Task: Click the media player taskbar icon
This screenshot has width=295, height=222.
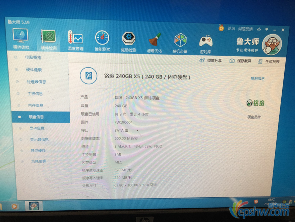Action: 14,207
